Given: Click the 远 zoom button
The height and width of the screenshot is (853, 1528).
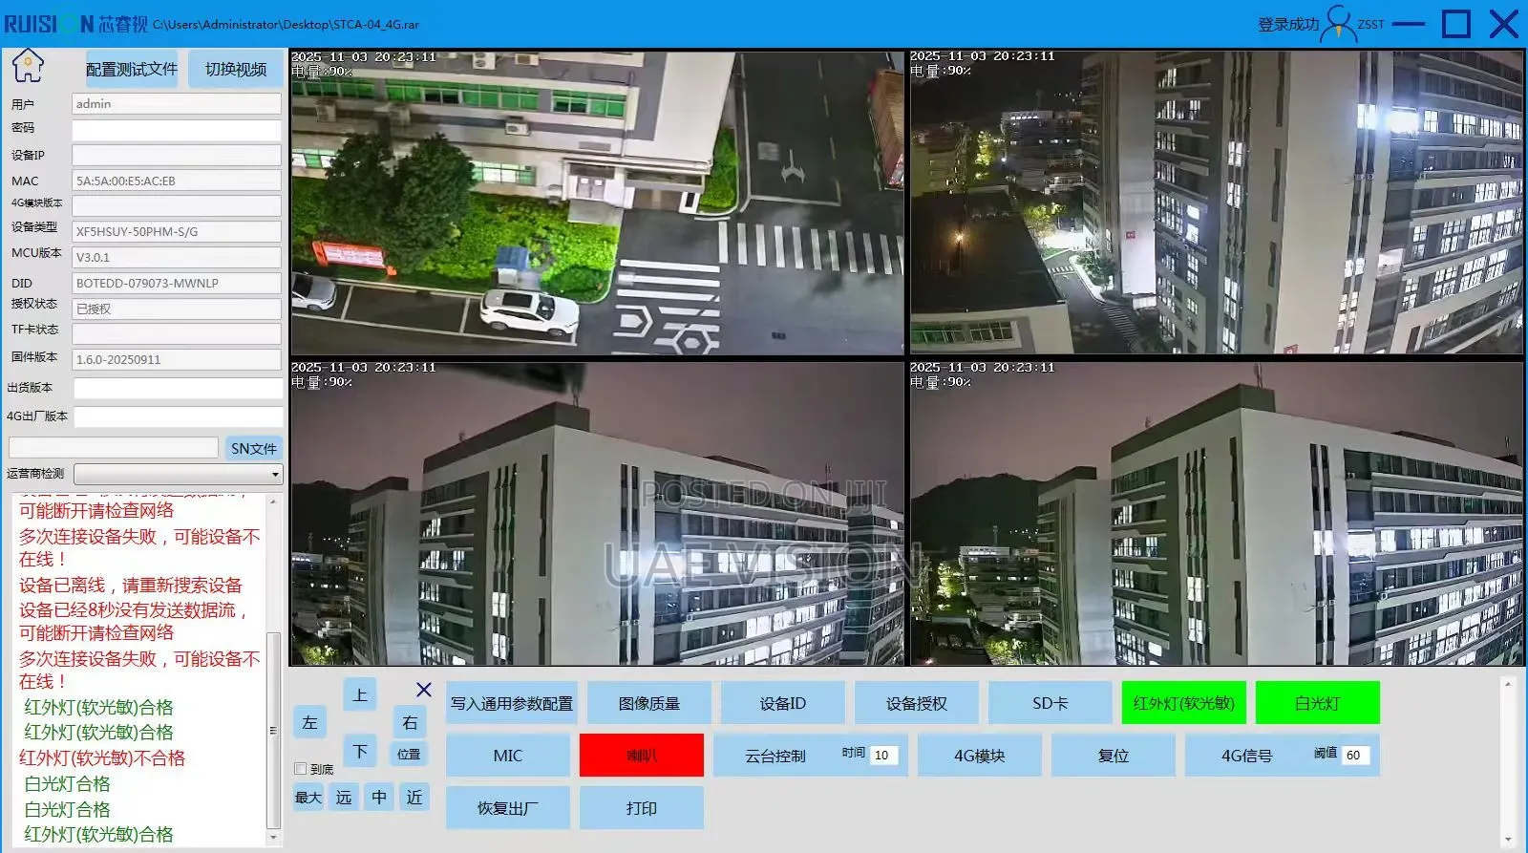Looking at the screenshot, I should click(344, 798).
